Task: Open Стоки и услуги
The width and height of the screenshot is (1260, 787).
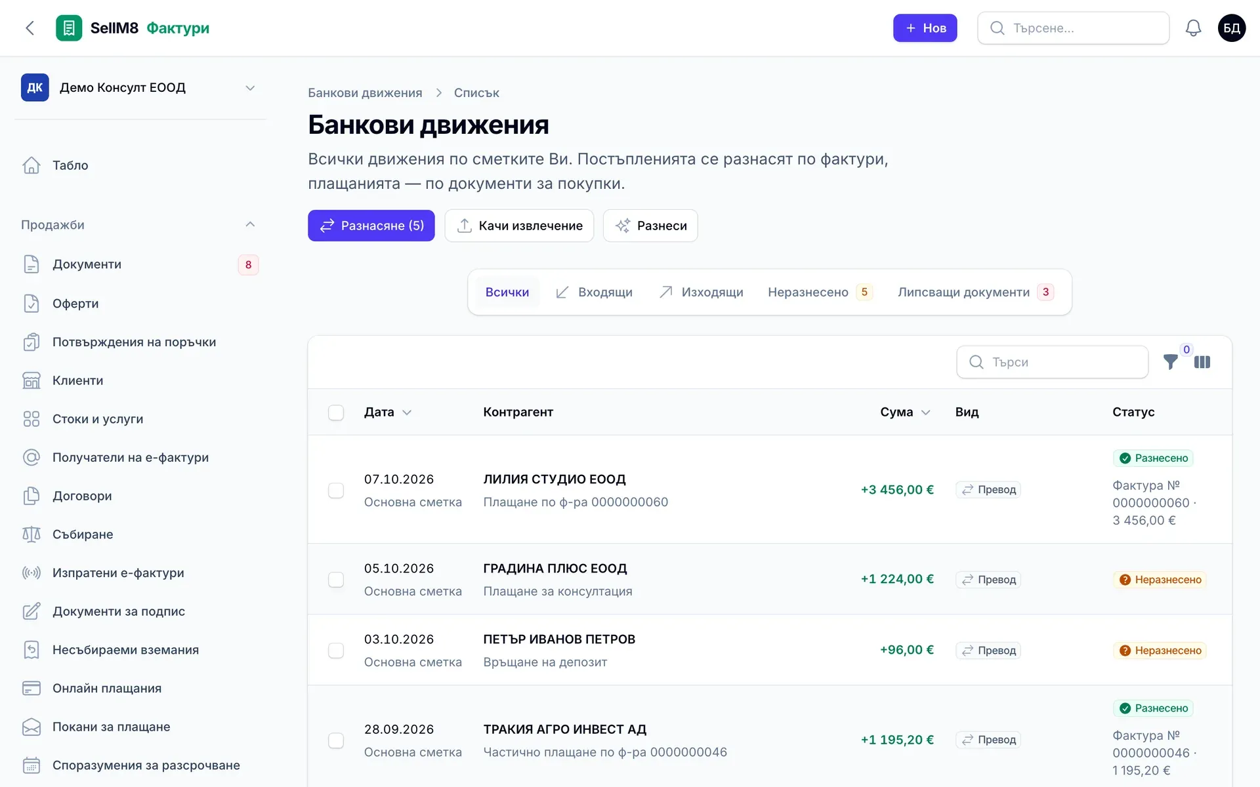Action: point(140,418)
